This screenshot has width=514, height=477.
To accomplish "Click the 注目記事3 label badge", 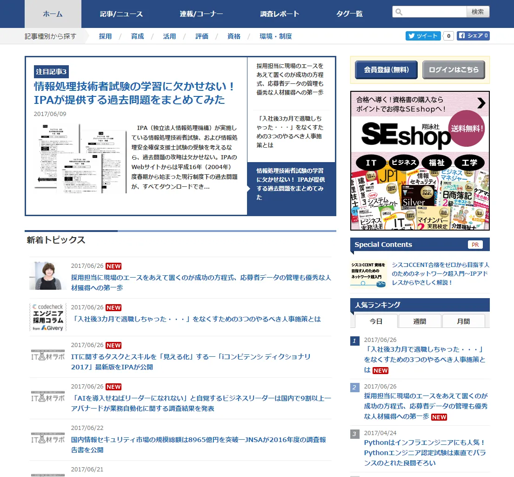I will (51, 72).
